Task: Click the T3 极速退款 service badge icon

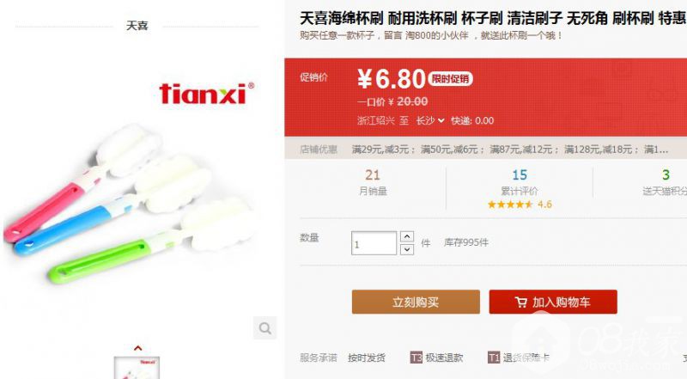Action: point(416,358)
